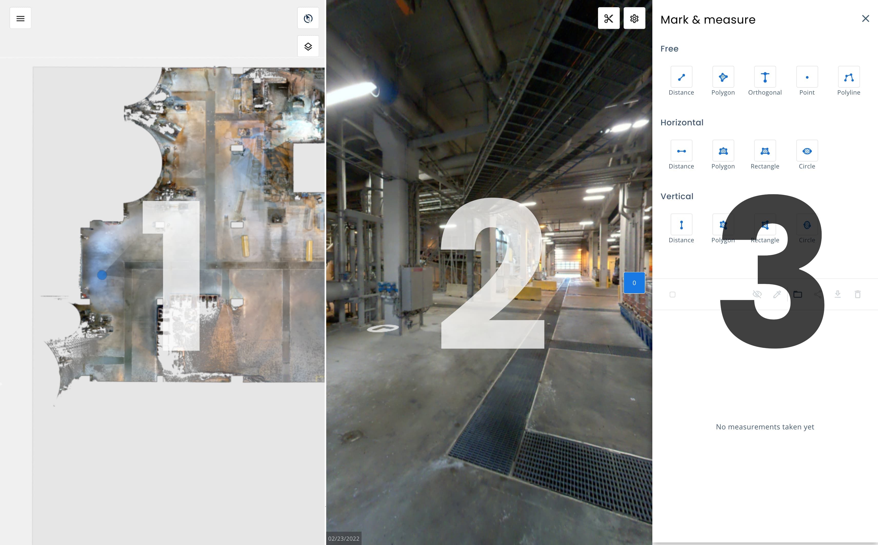This screenshot has height=545, width=878.
Task: Select the Vertical Polygon measurement tool
Action: (x=723, y=224)
